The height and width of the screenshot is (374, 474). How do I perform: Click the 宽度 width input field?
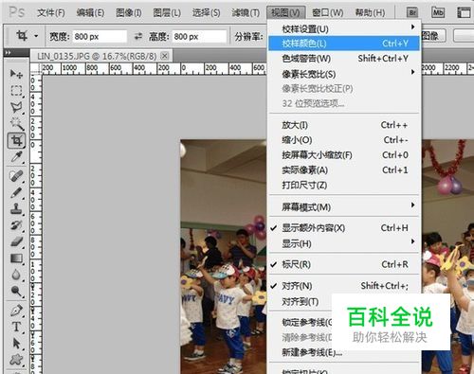tap(100, 36)
